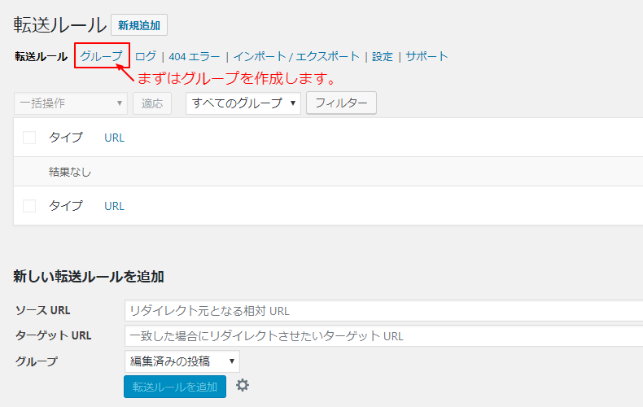This screenshot has width=643, height=407.
Task: Open インポート / エクスポート tab
Action: tap(296, 56)
